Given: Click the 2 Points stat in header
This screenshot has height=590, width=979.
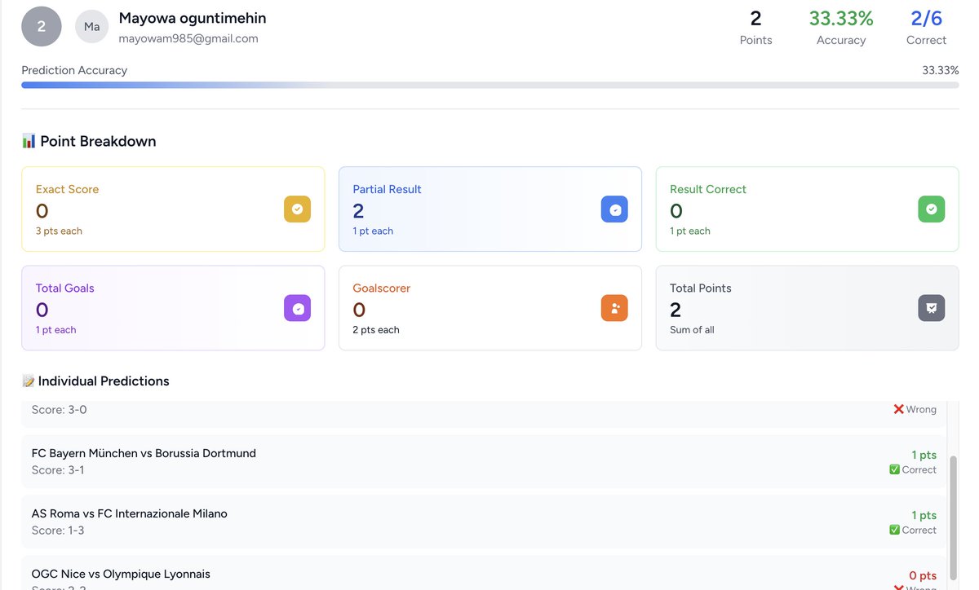Looking at the screenshot, I should [755, 27].
